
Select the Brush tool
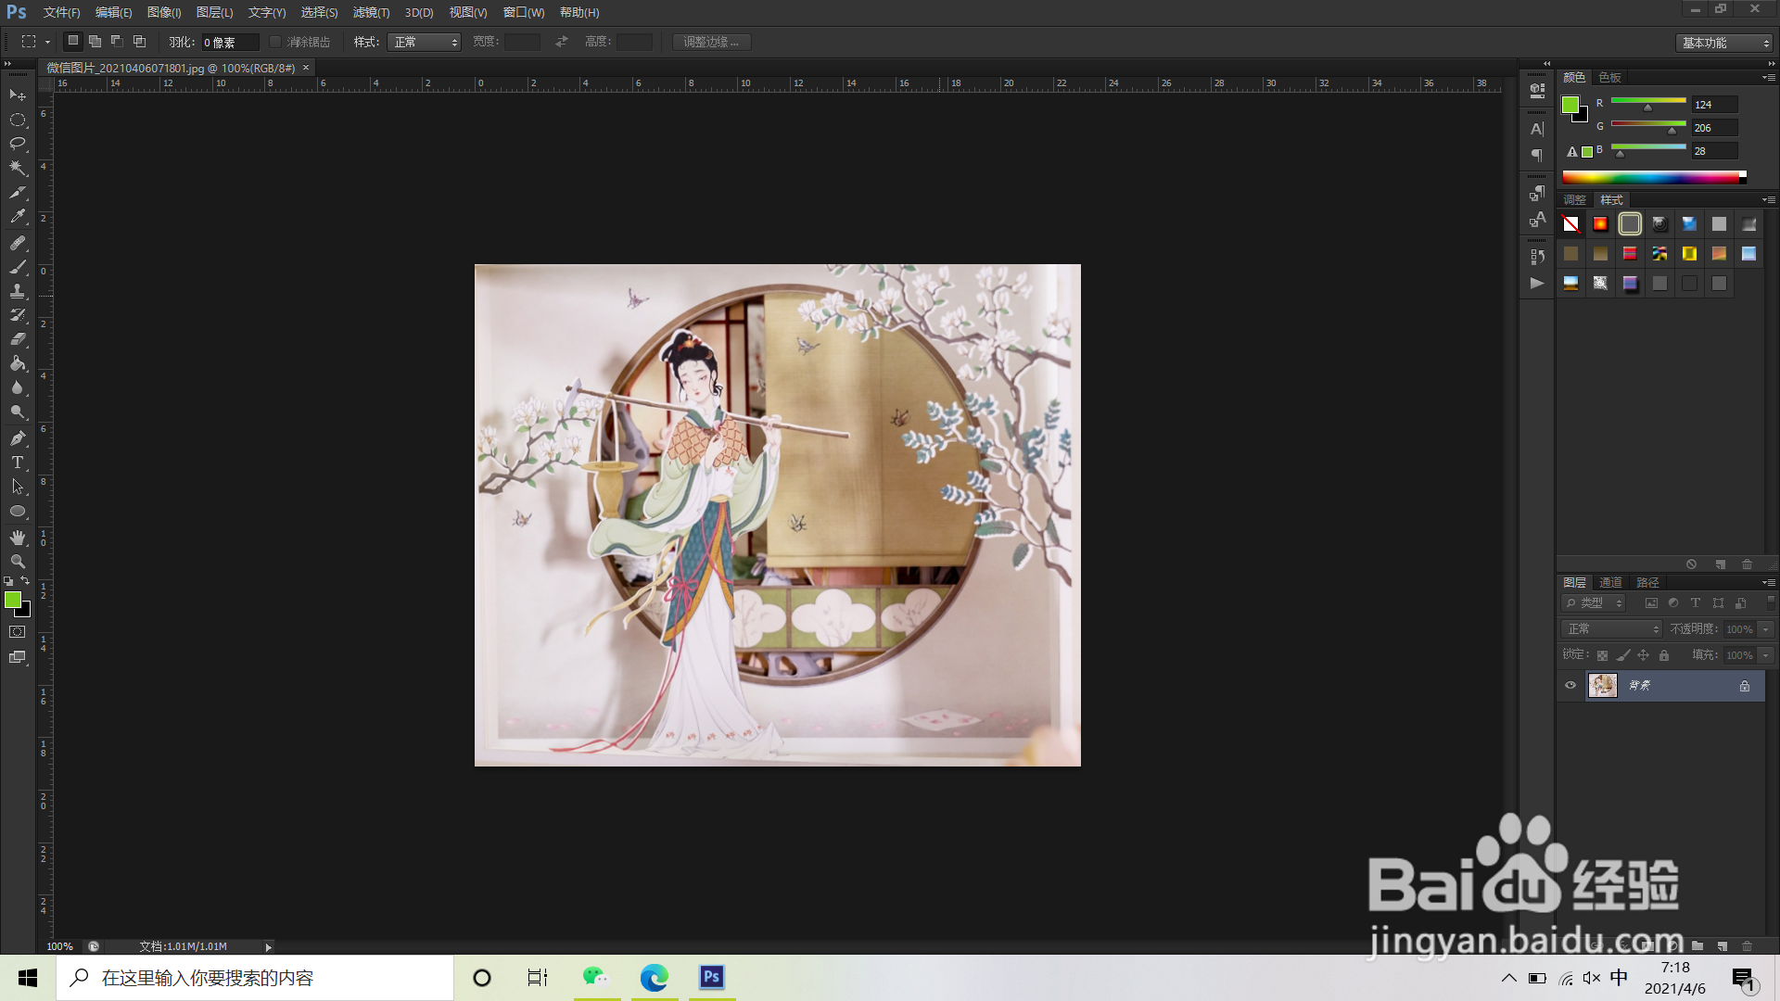click(x=18, y=267)
